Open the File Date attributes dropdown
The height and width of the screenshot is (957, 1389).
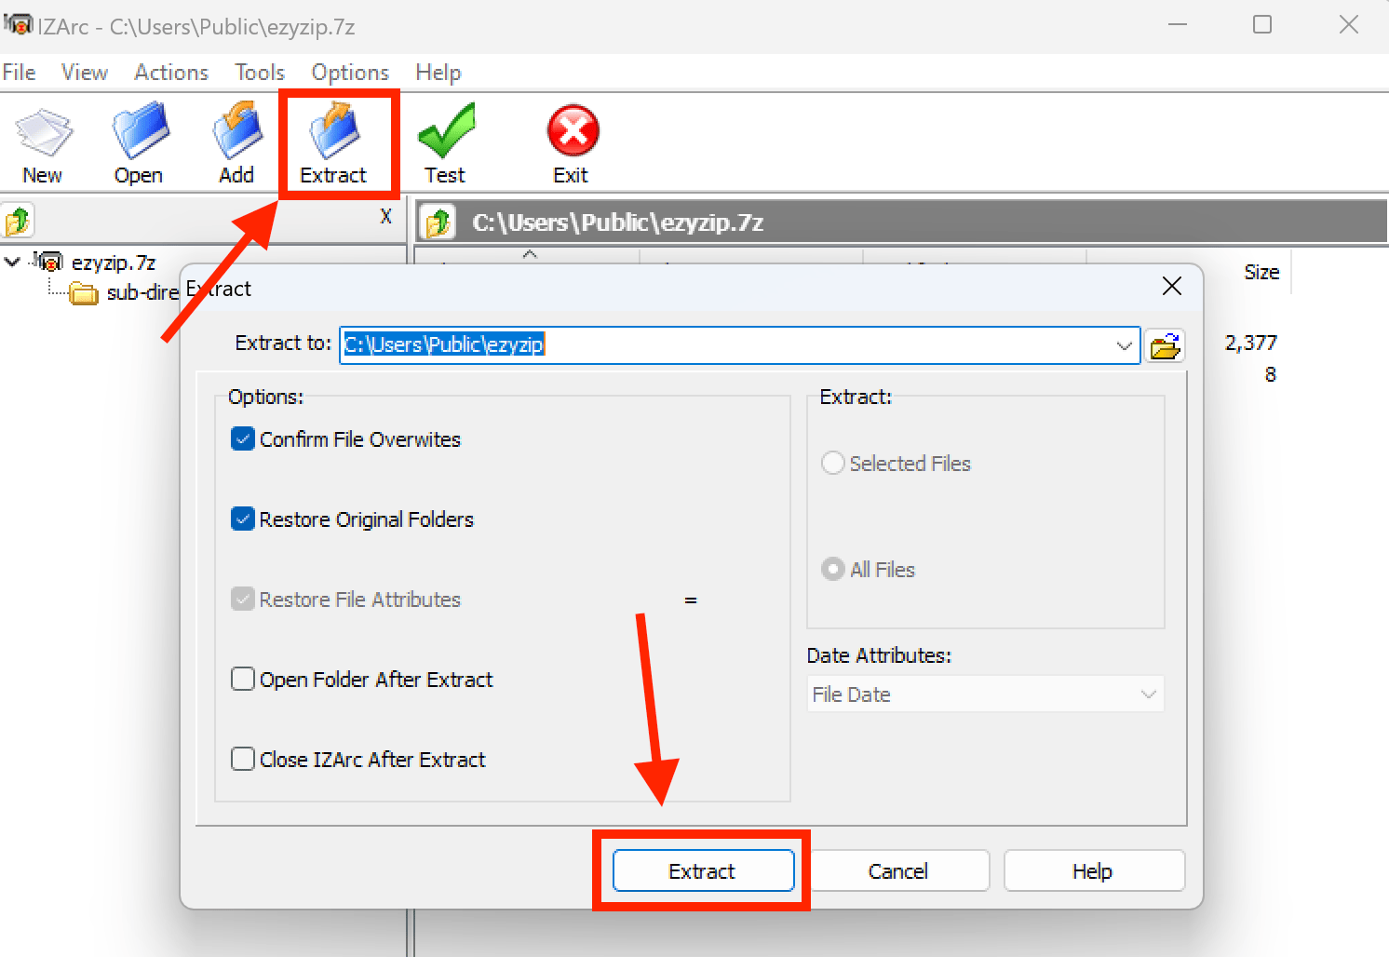(1148, 694)
